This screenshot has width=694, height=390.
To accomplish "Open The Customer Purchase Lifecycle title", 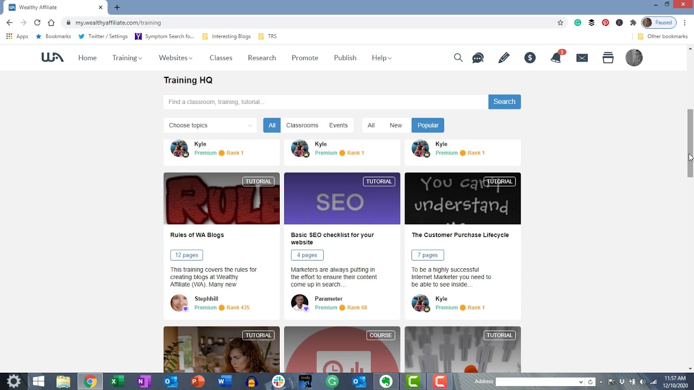I will coord(460,235).
